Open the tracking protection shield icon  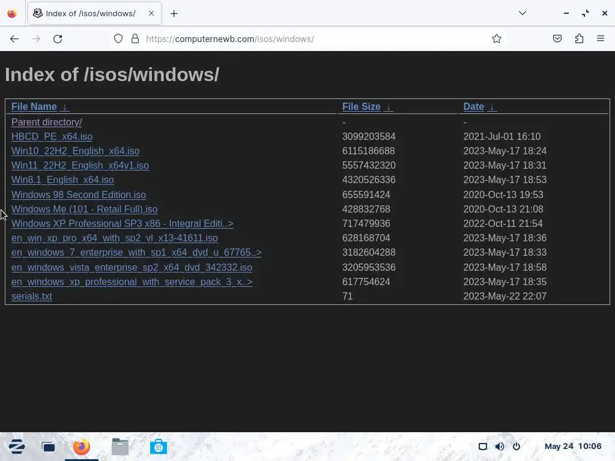pos(118,38)
